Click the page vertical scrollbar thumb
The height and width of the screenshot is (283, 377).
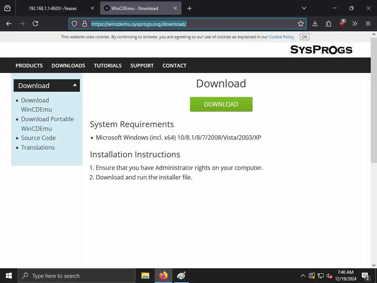coord(374,100)
